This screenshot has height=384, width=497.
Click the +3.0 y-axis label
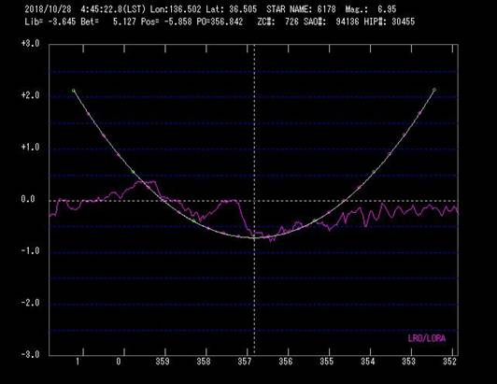[x=30, y=43]
